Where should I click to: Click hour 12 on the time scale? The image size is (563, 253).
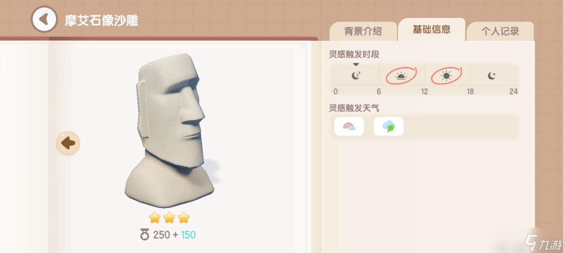(x=424, y=92)
